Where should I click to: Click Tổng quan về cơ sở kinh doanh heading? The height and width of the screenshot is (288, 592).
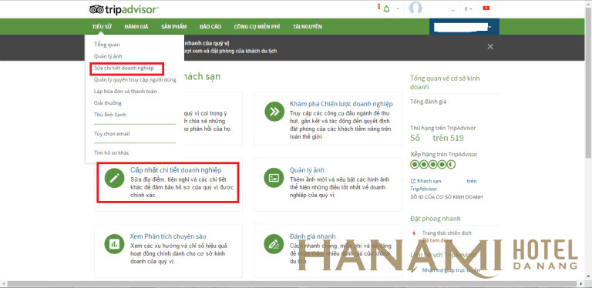445,82
